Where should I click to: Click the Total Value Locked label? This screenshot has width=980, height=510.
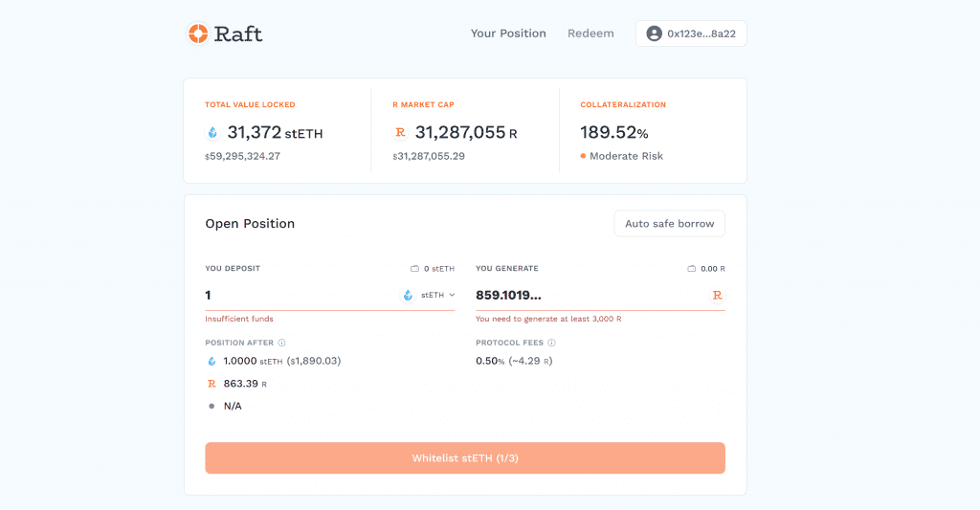pos(250,105)
